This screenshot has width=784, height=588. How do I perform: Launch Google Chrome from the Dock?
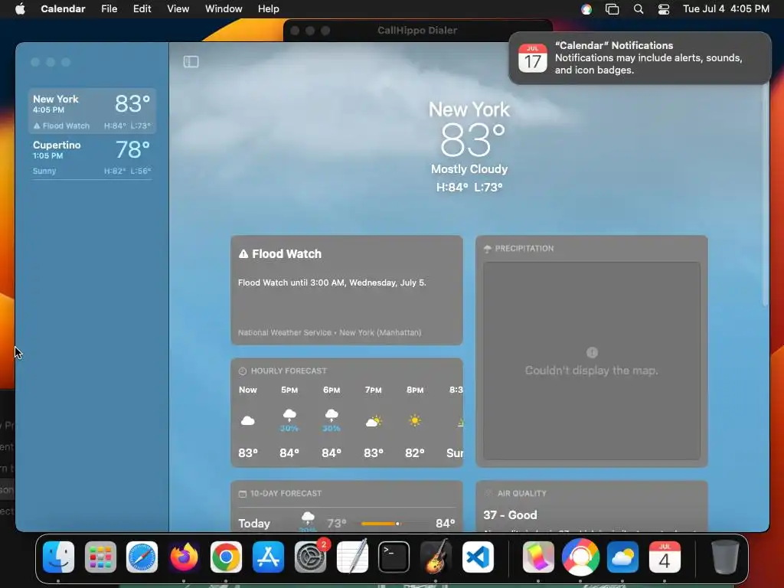click(226, 557)
